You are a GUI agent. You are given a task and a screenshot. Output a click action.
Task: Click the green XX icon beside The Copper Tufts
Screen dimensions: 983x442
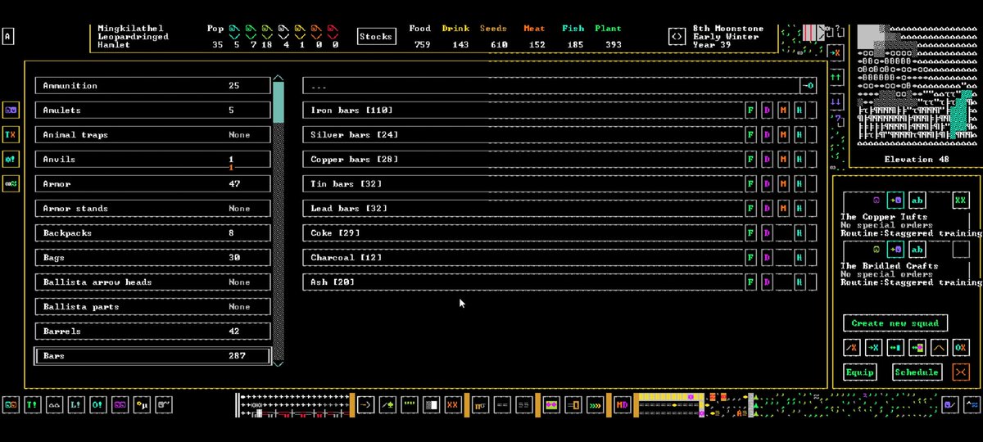[x=960, y=201]
